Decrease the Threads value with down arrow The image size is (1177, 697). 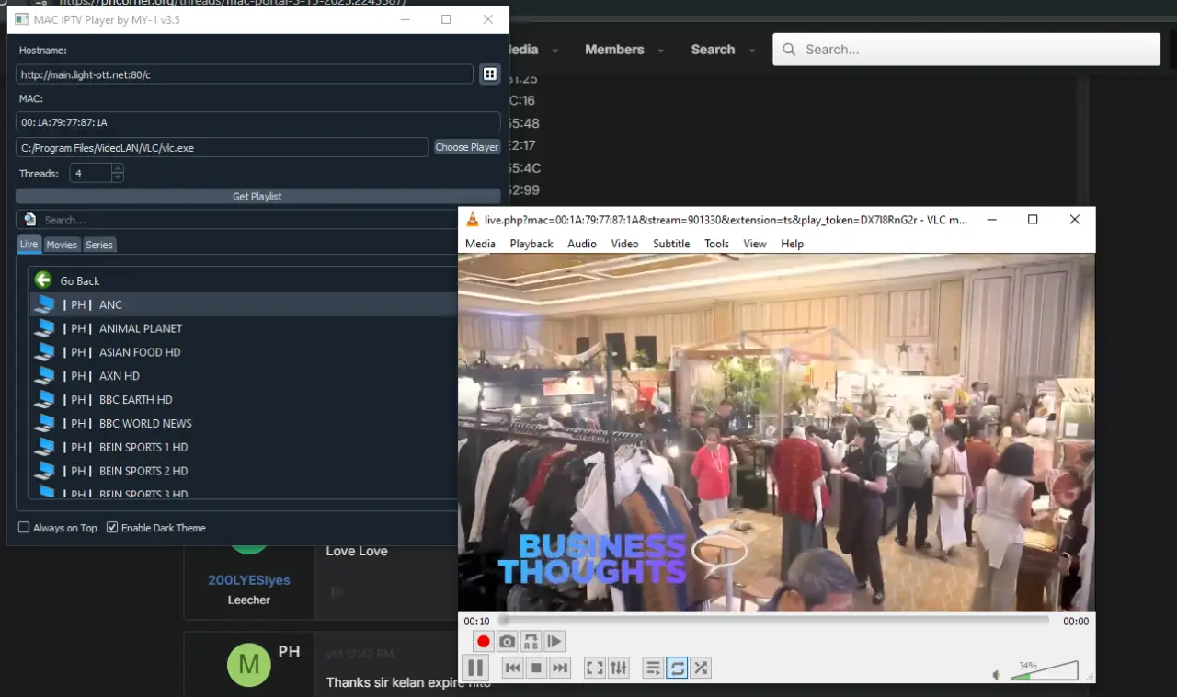(117, 177)
